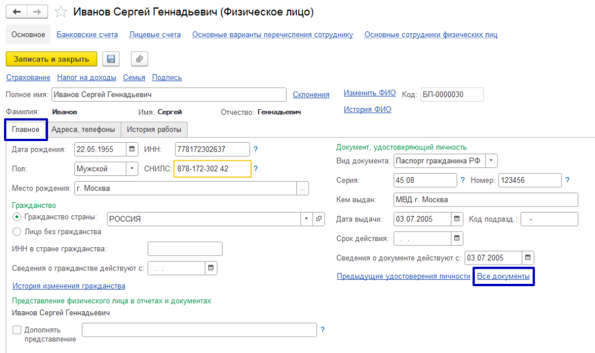Expand the Вид документа dropdown
Viewport: 595px width, 353px height.
[491, 161]
